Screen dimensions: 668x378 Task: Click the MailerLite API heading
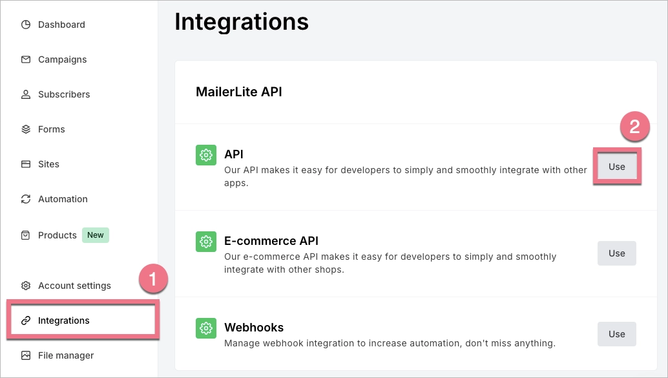[x=240, y=91]
